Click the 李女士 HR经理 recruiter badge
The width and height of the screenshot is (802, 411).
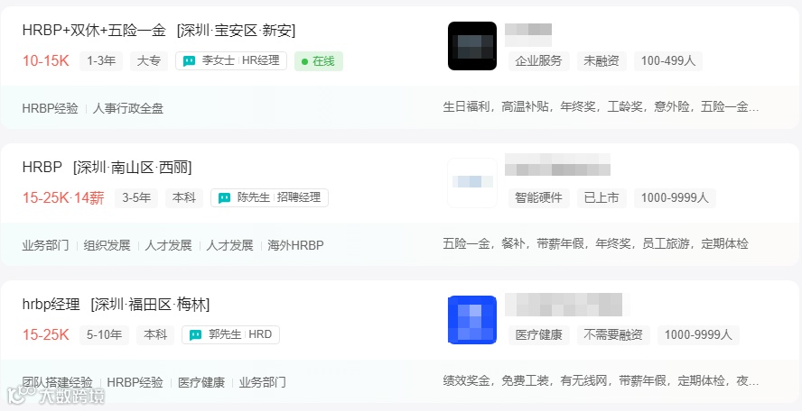(231, 61)
